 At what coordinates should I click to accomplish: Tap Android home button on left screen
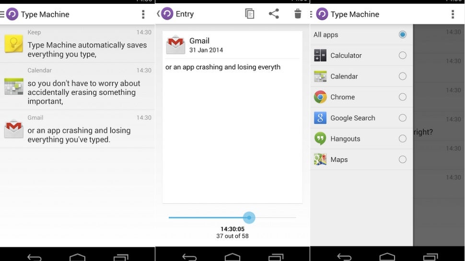pyautogui.click(x=77, y=257)
